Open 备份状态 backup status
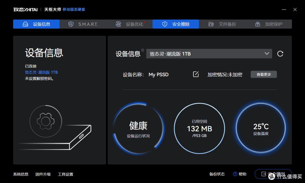 pyautogui.click(x=217, y=174)
